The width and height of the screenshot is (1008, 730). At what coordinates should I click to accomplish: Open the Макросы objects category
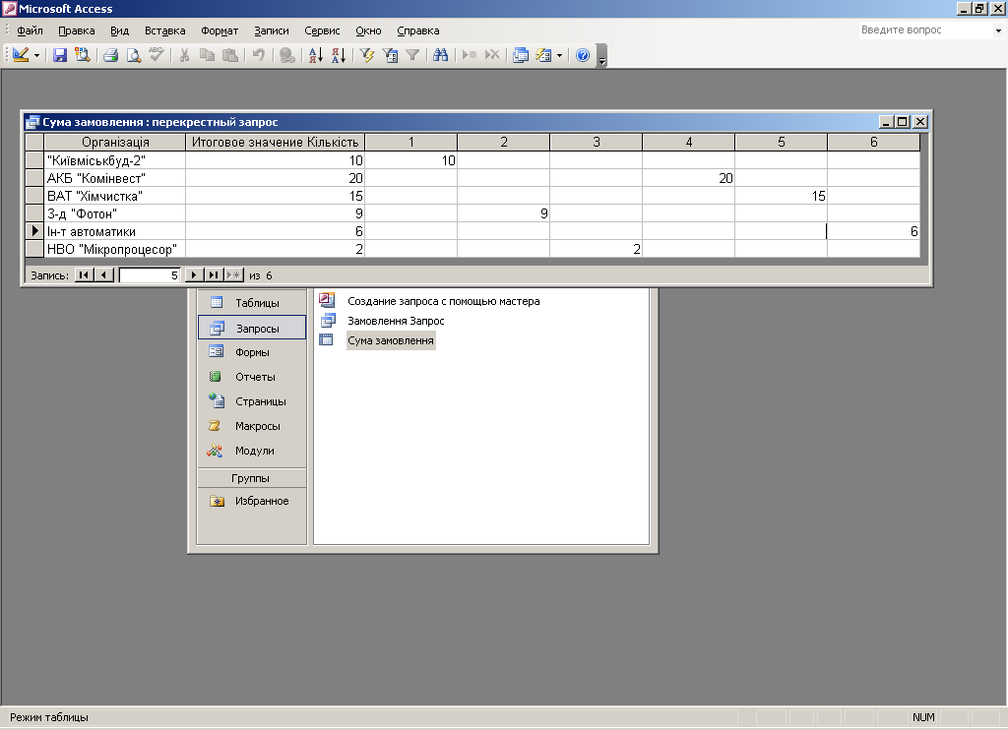(252, 426)
